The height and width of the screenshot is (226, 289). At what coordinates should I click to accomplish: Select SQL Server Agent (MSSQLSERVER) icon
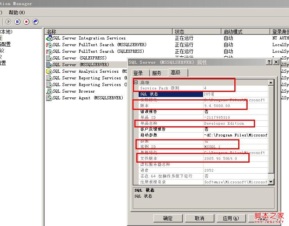pyautogui.click(x=49, y=98)
